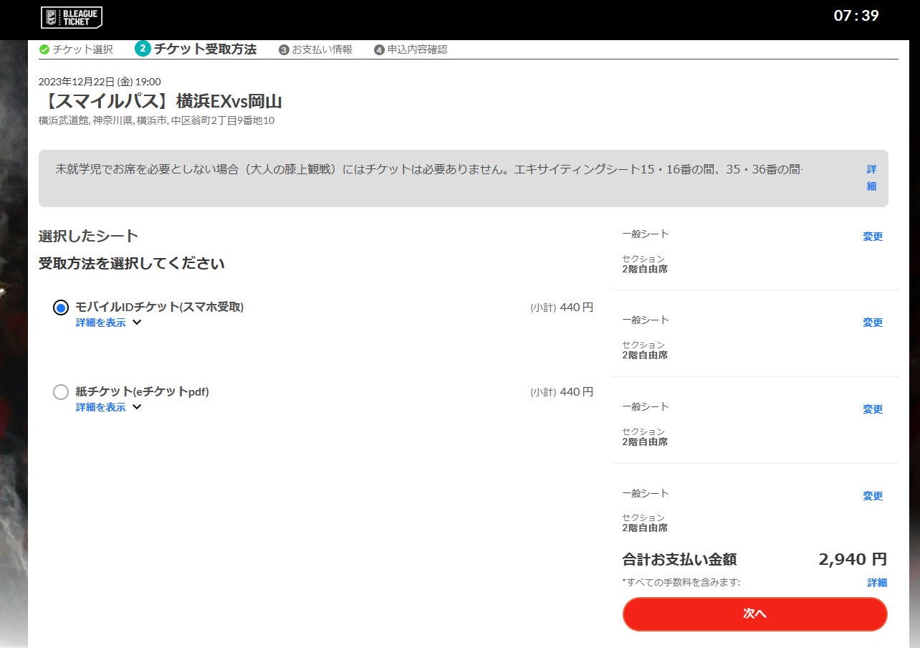Click 変更 for the fourth seat
The width and height of the screenshot is (920, 648).
coord(872,496)
